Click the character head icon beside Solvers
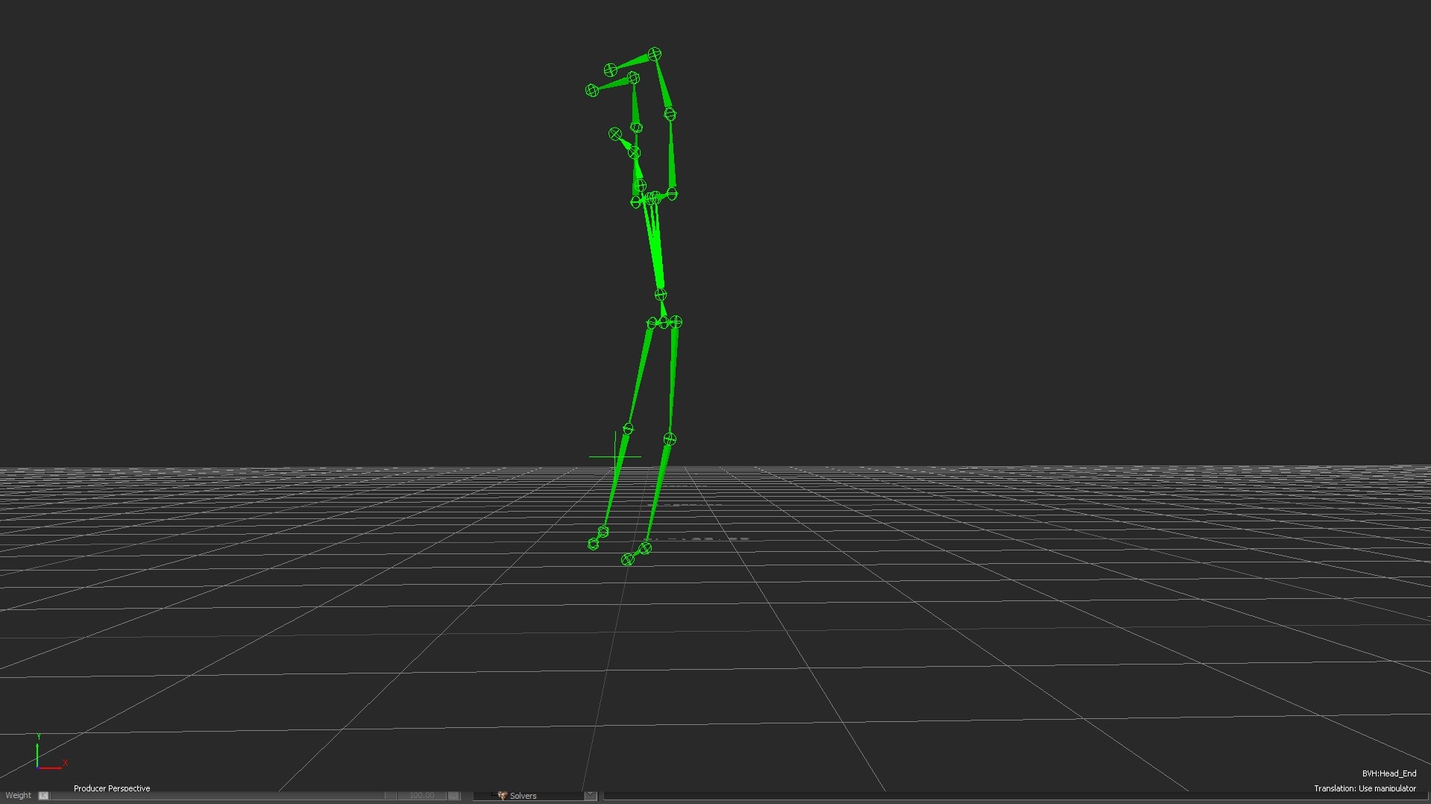The image size is (1431, 804). (503, 795)
